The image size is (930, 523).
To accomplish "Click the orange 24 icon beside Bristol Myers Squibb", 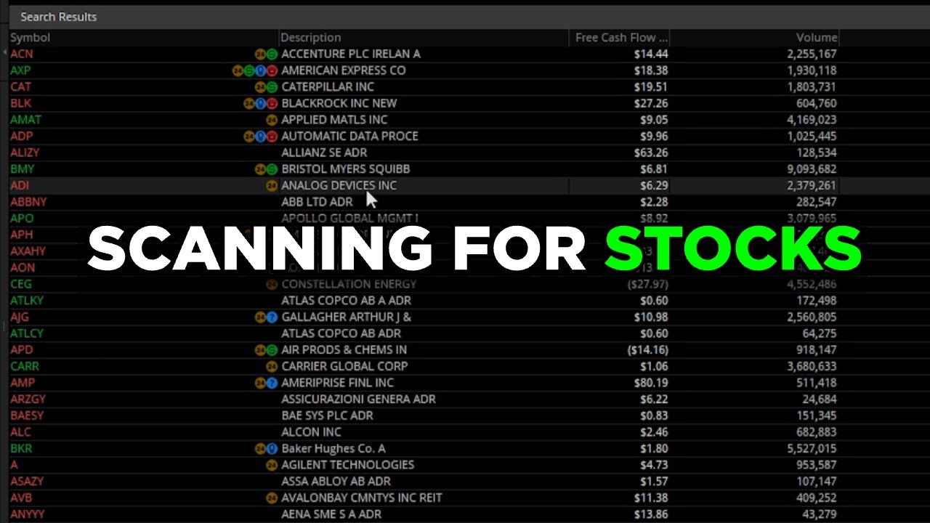I will pyautogui.click(x=260, y=169).
